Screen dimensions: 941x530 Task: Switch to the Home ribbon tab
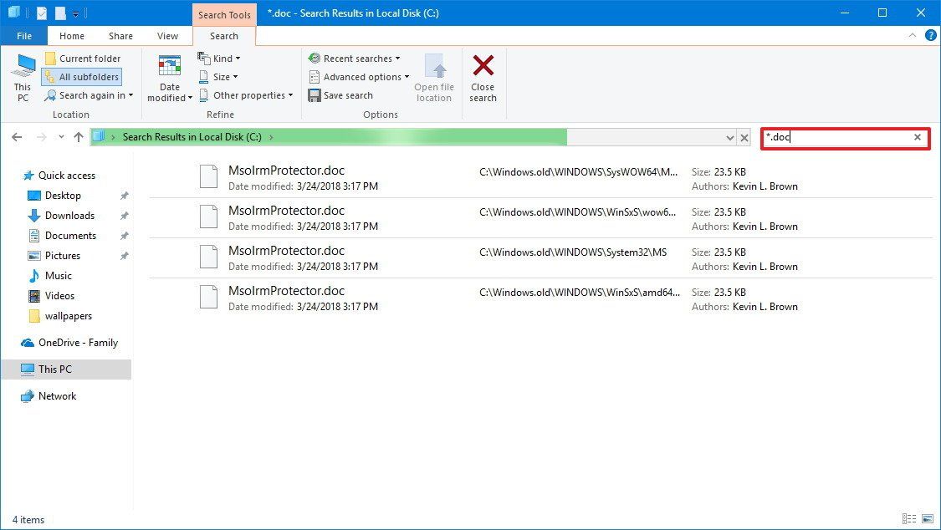coord(71,35)
